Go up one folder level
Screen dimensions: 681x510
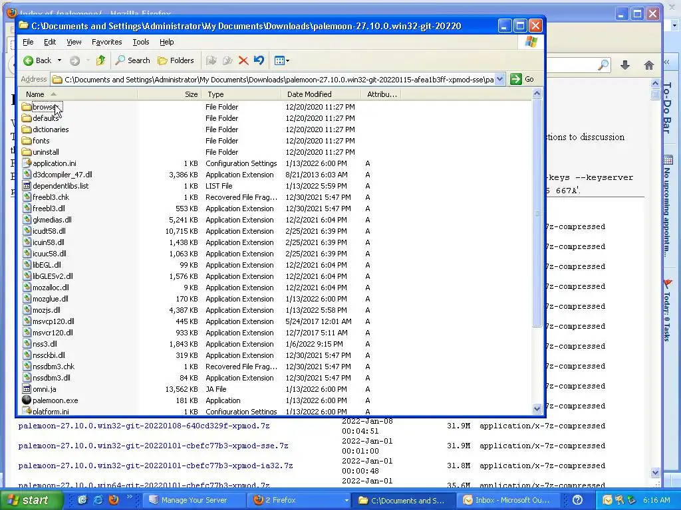[101, 60]
